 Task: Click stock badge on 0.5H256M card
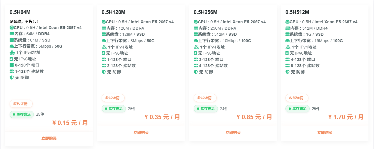(x=206, y=109)
